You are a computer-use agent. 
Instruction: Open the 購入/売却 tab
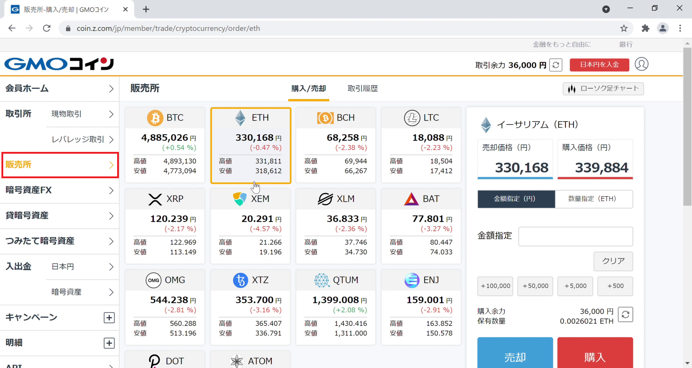point(309,88)
